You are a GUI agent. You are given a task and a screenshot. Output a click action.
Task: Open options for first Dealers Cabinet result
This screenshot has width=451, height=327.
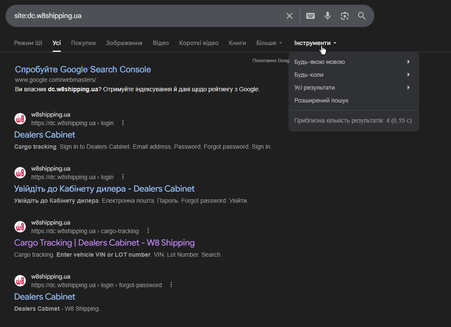click(x=123, y=123)
